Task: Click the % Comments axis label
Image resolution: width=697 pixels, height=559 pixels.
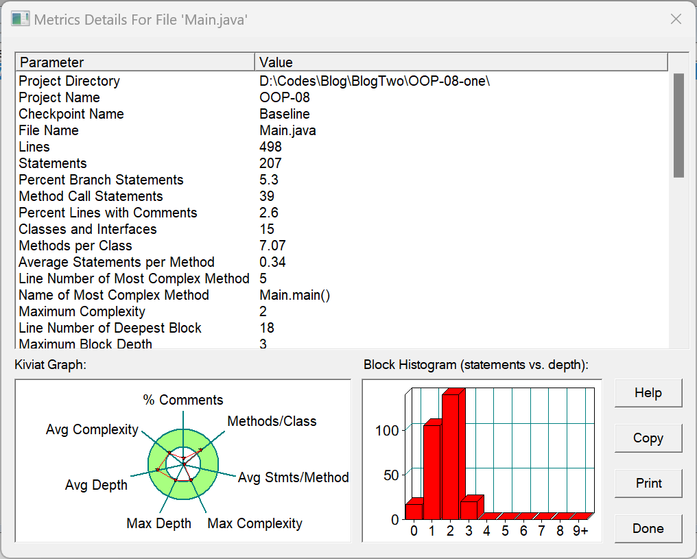Action: (x=182, y=400)
